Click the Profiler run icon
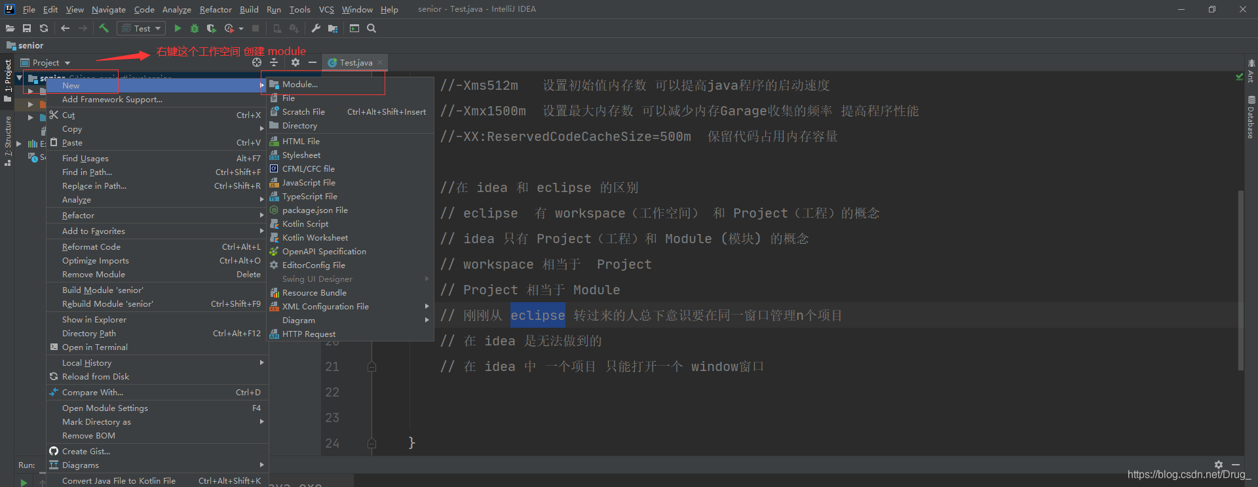This screenshot has height=487, width=1258. (x=229, y=28)
